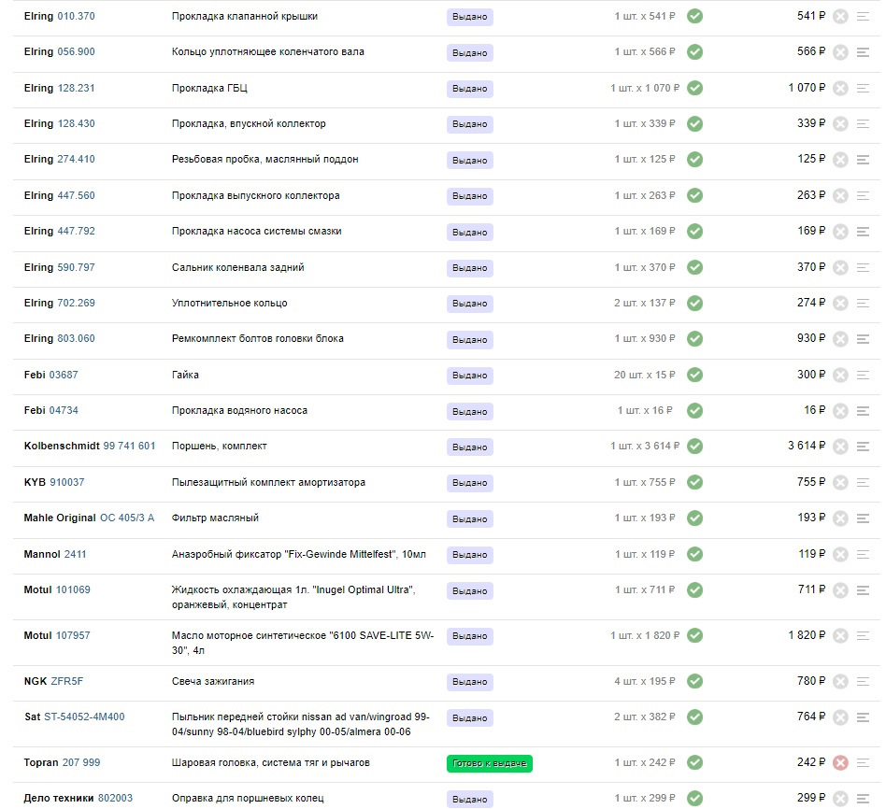The width and height of the screenshot is (886, 809).
Task: Click cancel X icon for Motul 107957
Action: 840,635
